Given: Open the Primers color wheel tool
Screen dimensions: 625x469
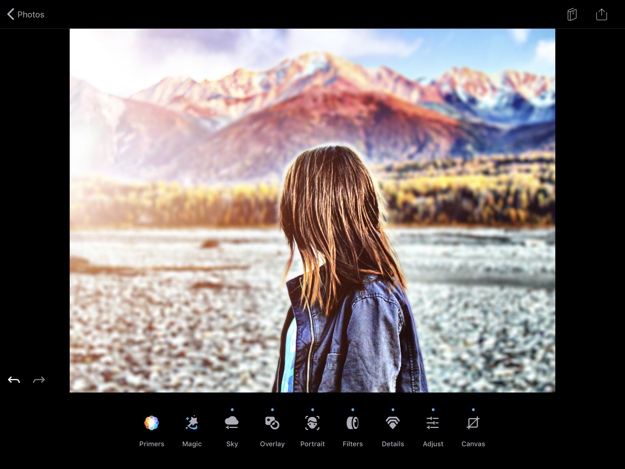Looking at the screenshot, I should tap(151, 423).
